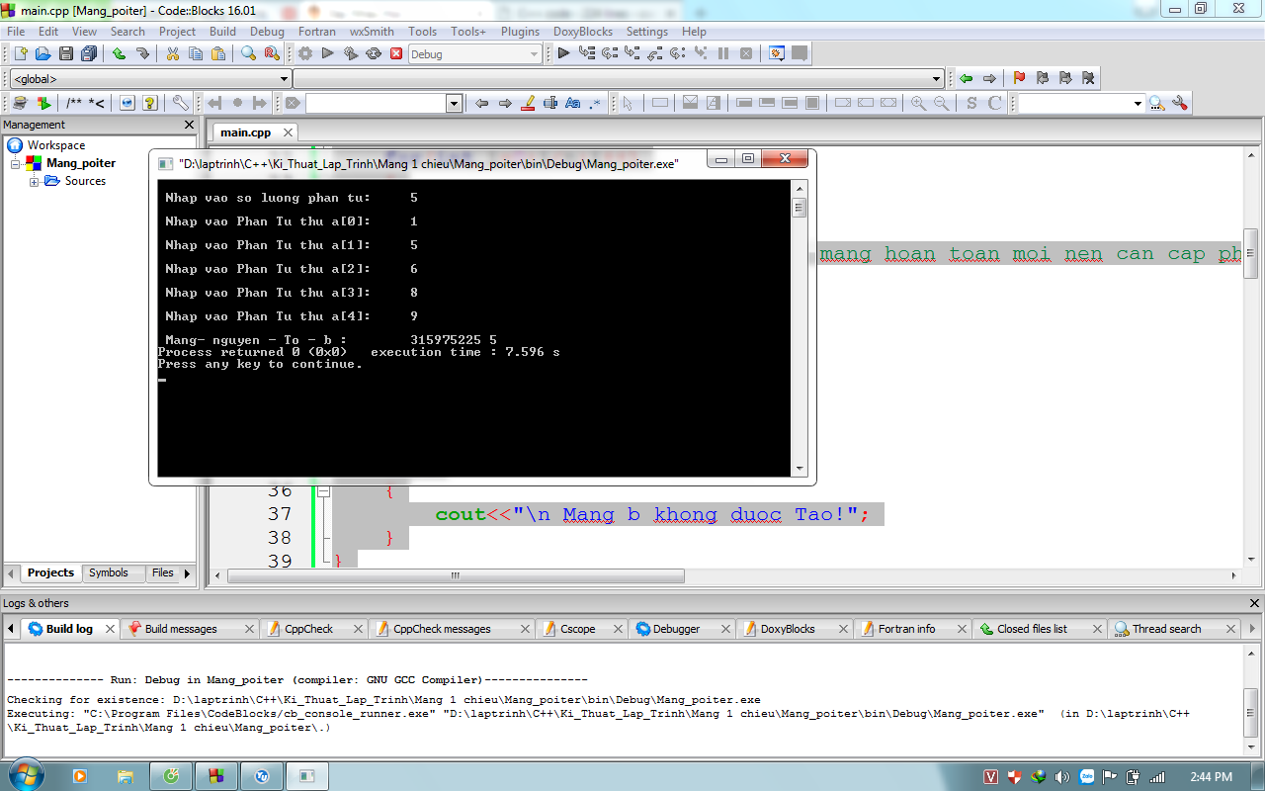
Task: Toggle the match case Aa option
Action: [572, 103]
